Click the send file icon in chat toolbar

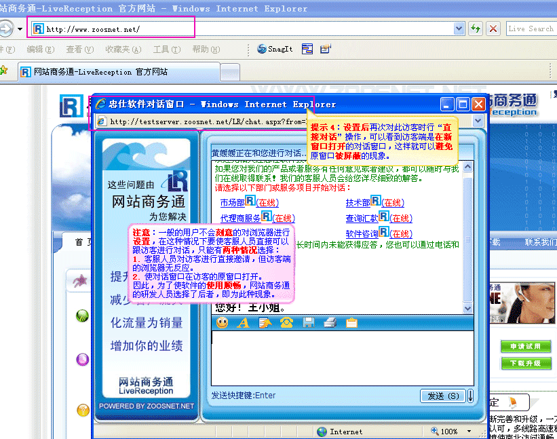tap(265, 323)
